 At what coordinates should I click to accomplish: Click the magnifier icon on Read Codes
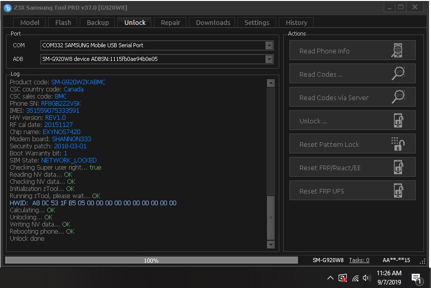[x=398, y=74]
